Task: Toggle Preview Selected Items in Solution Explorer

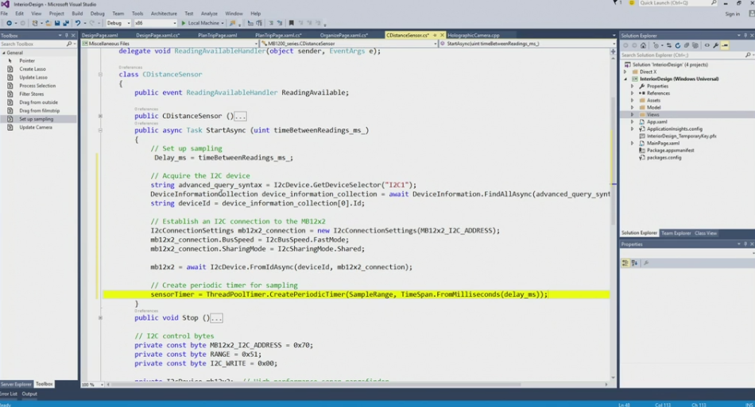Action: [x=725, y=46]
